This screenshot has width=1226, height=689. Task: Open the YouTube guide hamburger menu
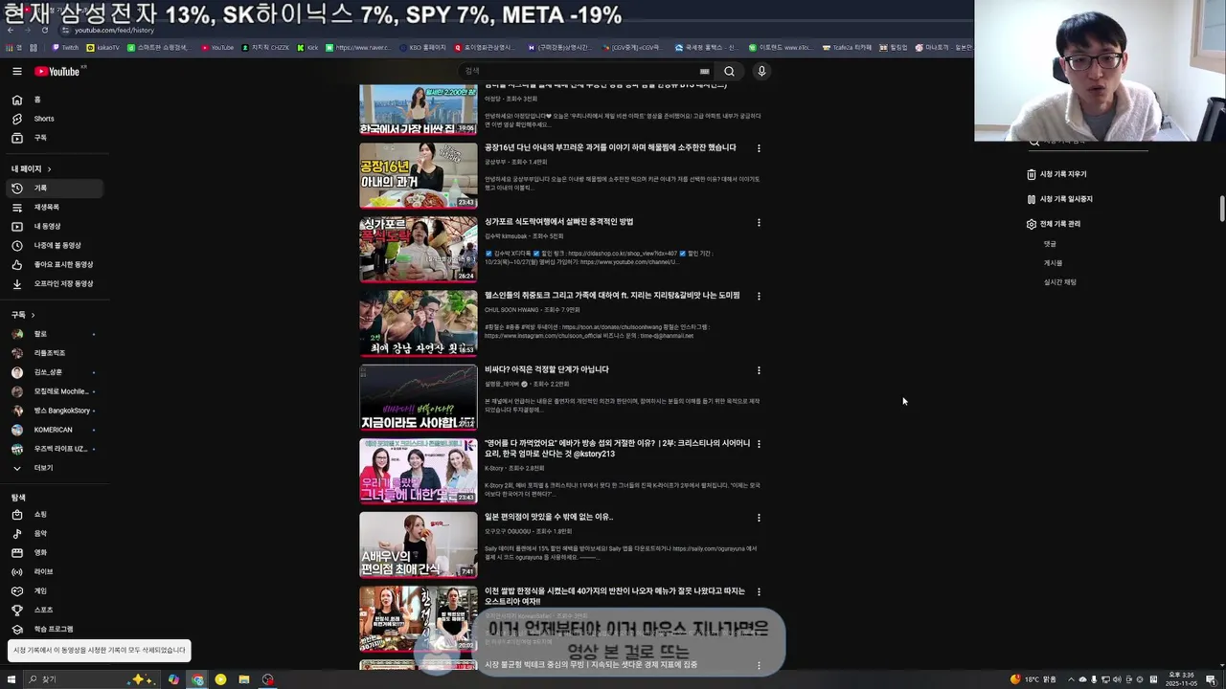coord(16,71)
